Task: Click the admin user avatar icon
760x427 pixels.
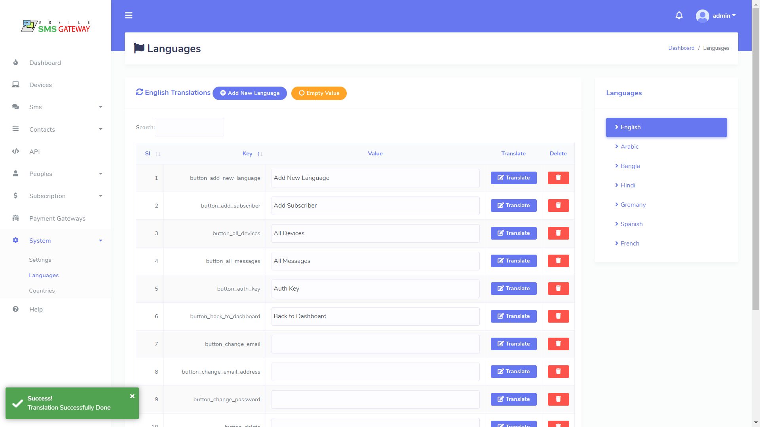Action: tap(702, 16)
